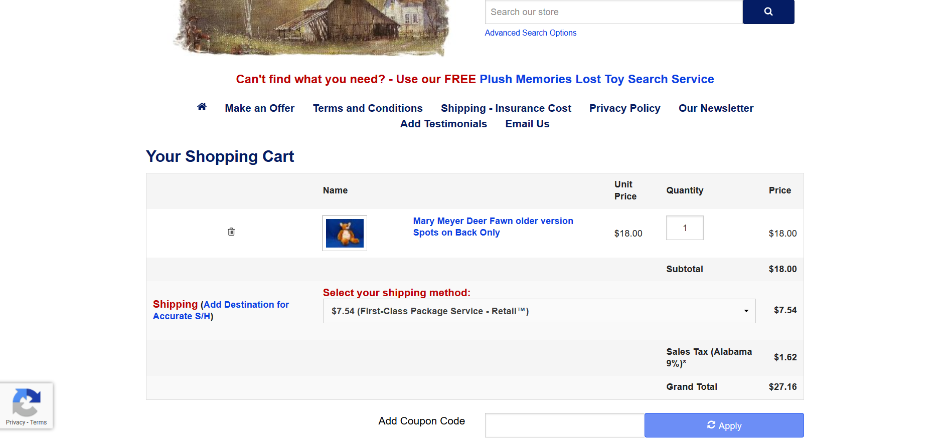
Task: Click the trash icon to remove cart item
Action: tap(231, 232)
